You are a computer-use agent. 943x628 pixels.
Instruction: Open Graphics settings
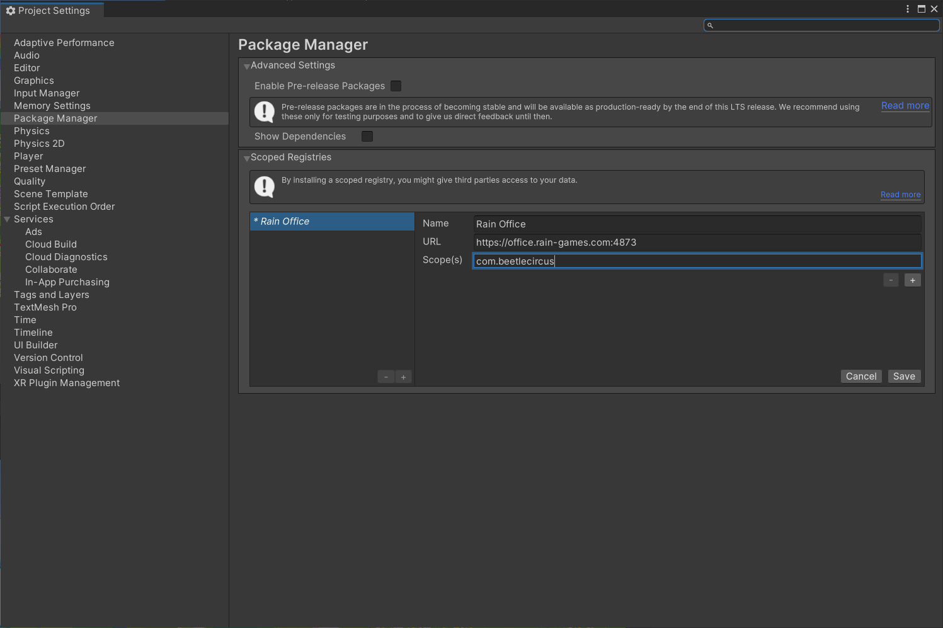pyautogui.click(x=34, y=81)
